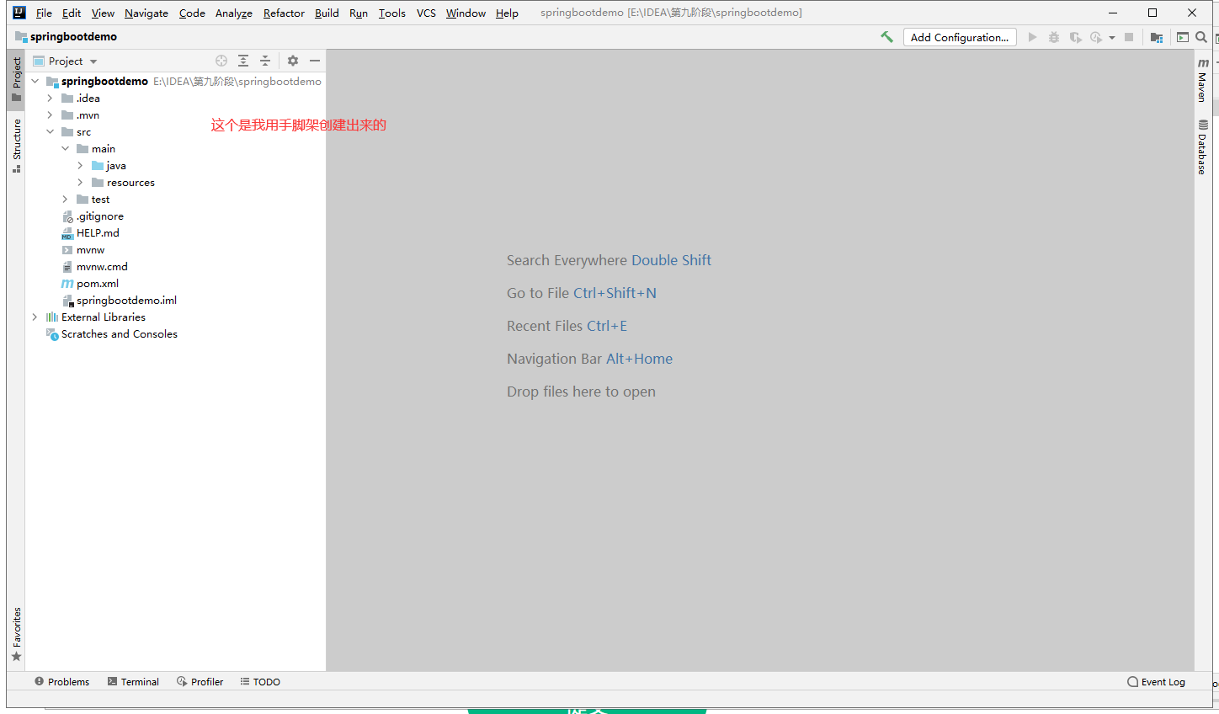Hide the Project tool window with minus icon
Screen dimensions: 1219x714
click(x=315, y=61)
